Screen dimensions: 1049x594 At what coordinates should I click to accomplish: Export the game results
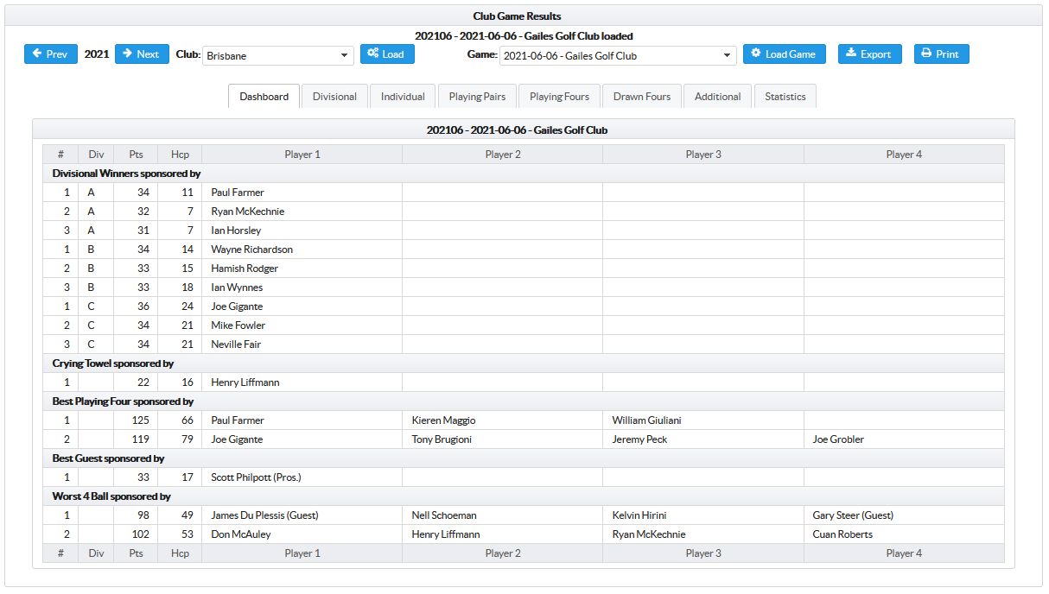[868, 54]
